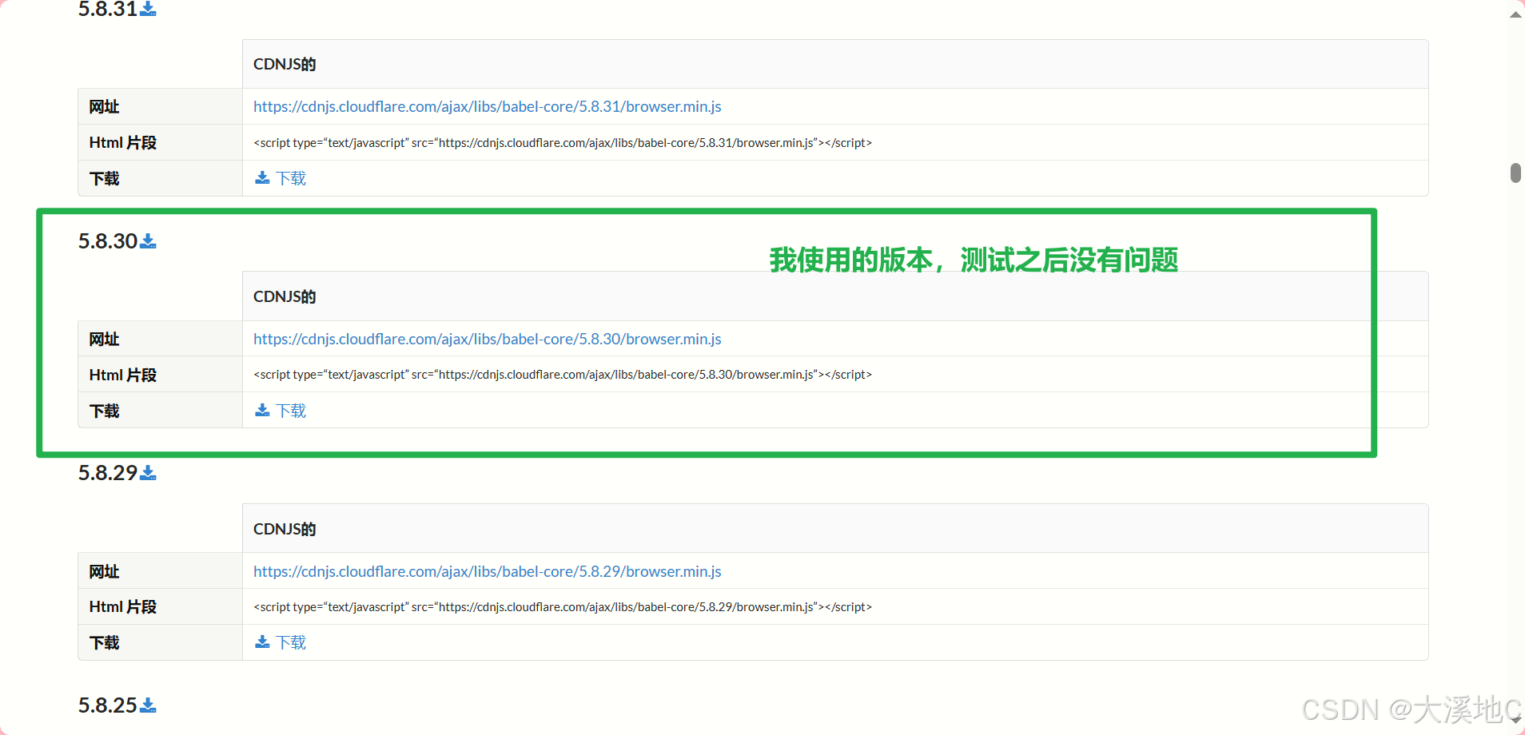Click the 下载 link in the 5.8.30 table

point(292,410)
